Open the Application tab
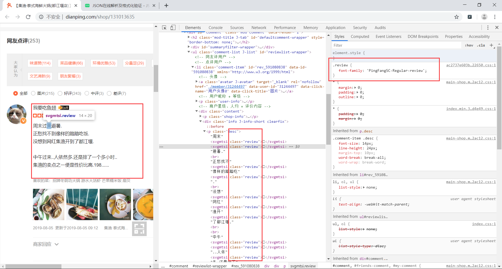The image size is (502, 269). click(x=335, y=28)
